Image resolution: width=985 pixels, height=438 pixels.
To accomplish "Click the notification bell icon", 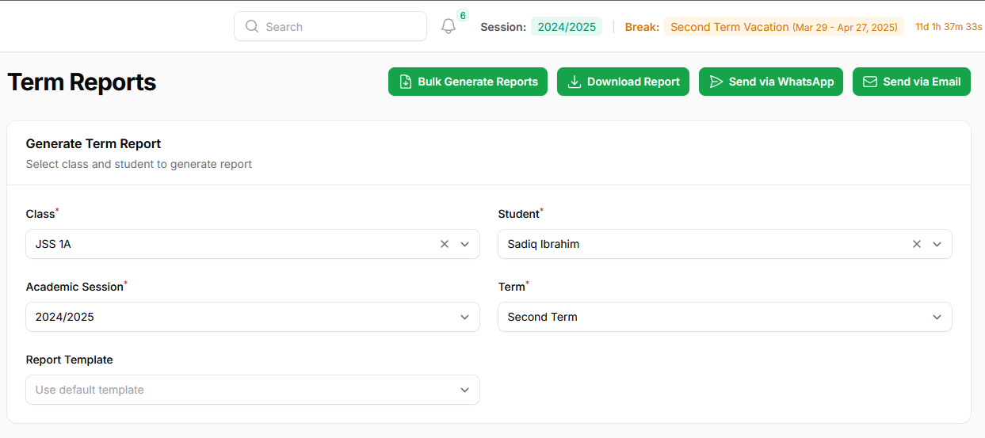I will point(449,26).
